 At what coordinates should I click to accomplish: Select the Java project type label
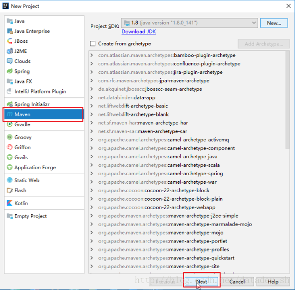pyautogui.click(x=19, y=21)
